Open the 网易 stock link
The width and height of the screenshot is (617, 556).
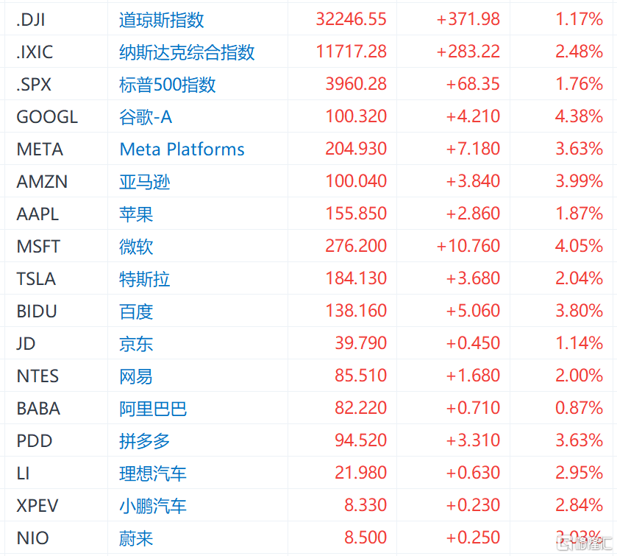click(136, 376)
